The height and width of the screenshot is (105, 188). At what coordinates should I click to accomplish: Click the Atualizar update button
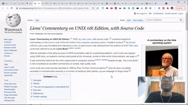[180, 8]
